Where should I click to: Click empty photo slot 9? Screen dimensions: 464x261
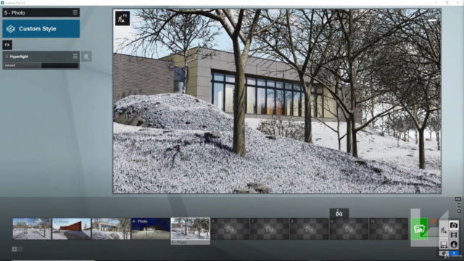tap(349, 229)
